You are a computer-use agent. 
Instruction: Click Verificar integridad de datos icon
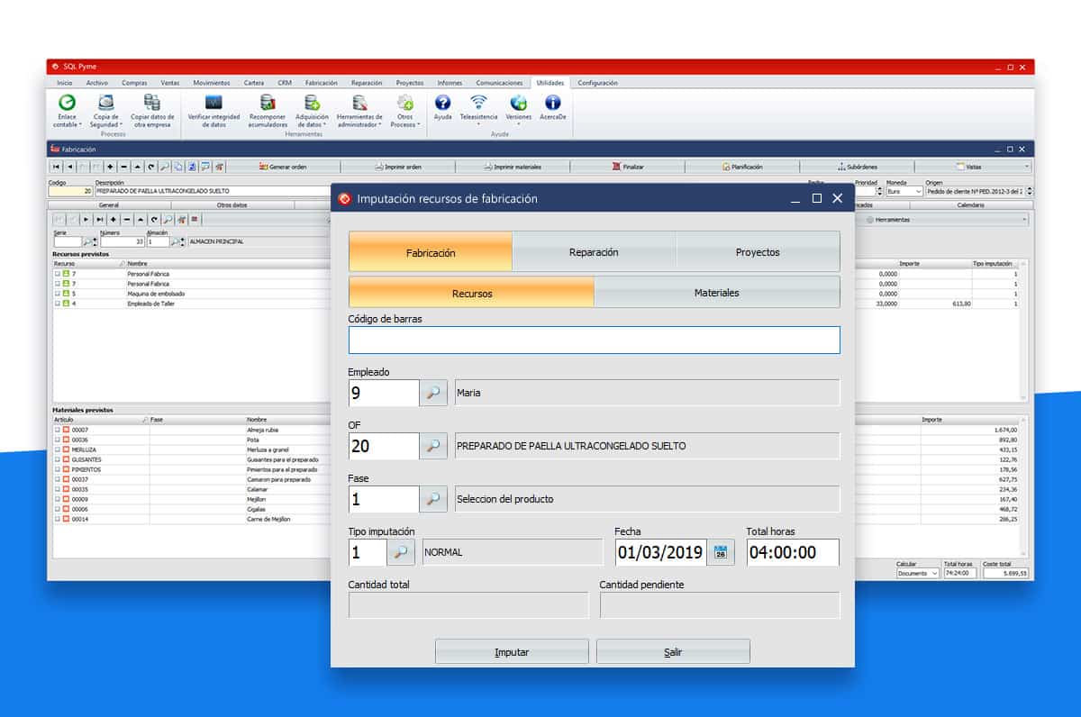click(213, 104)
